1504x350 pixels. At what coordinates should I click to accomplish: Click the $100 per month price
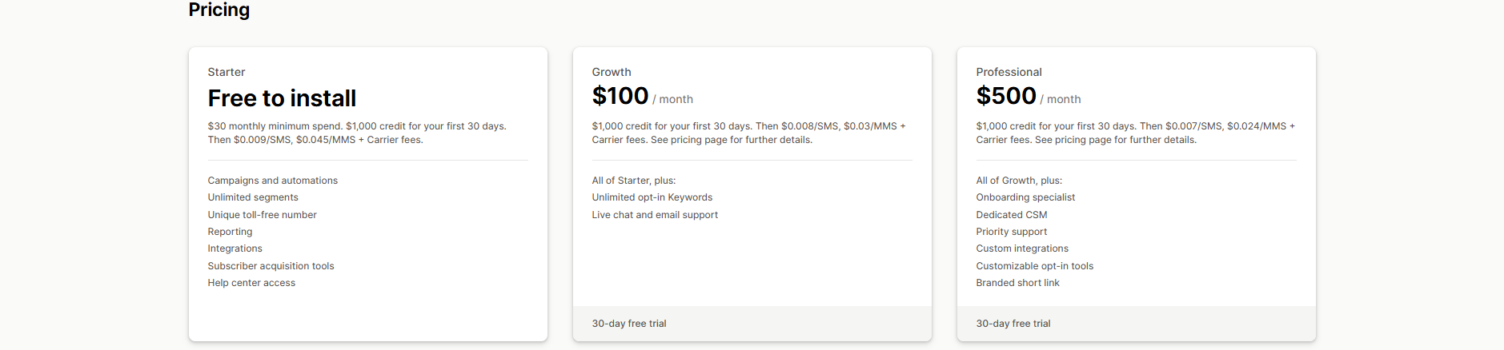620,97
